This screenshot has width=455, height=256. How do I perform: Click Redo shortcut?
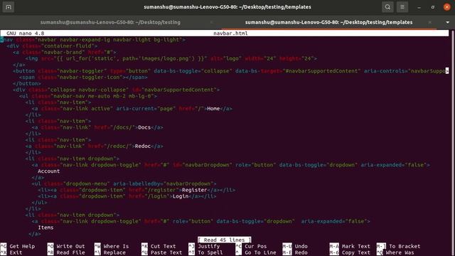[x=295, y=252]
